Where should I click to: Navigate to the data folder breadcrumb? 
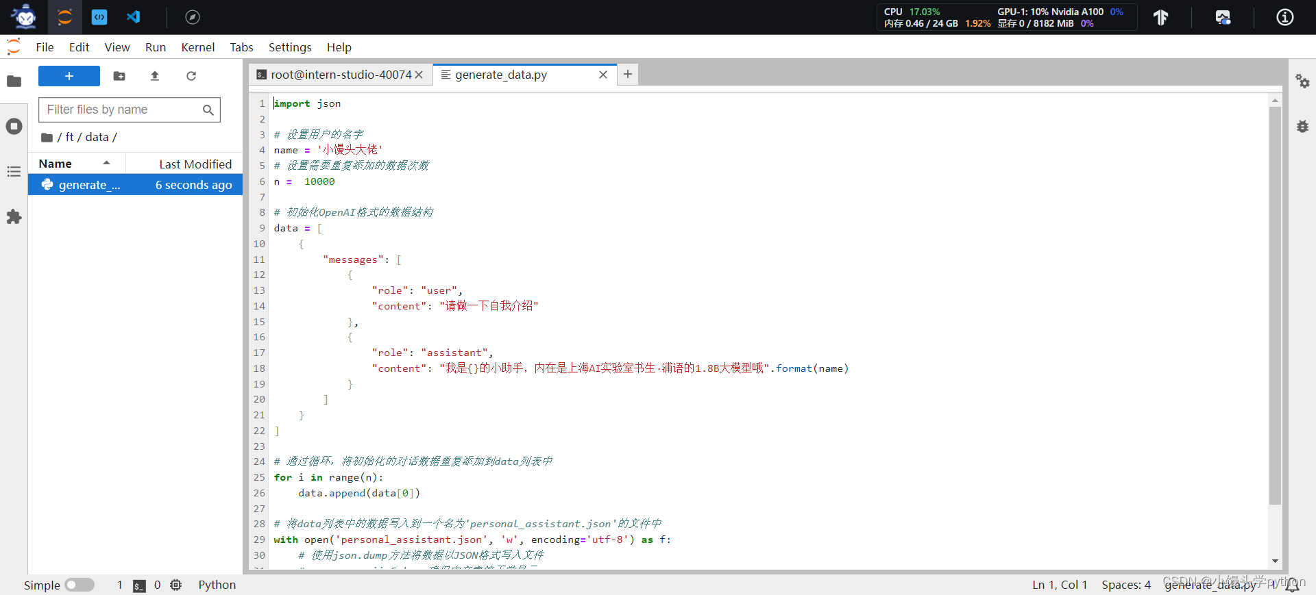click(97, 137)
